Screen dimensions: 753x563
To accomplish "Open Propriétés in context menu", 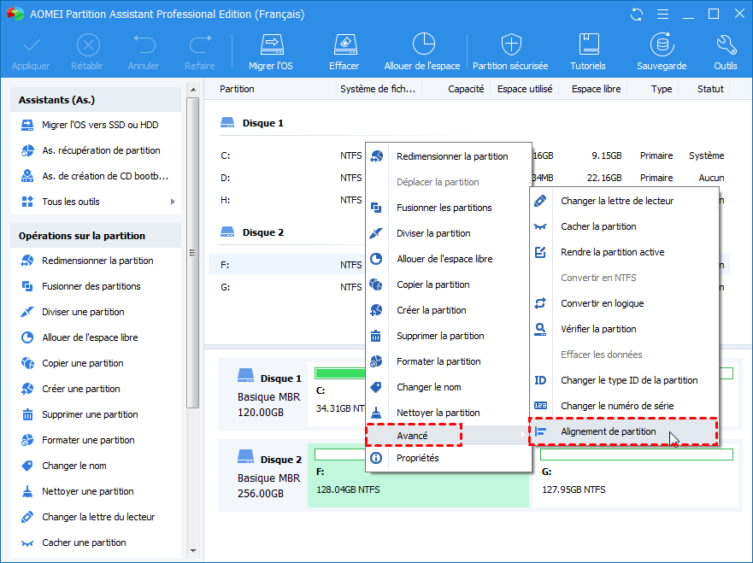I will click(449, 458).
